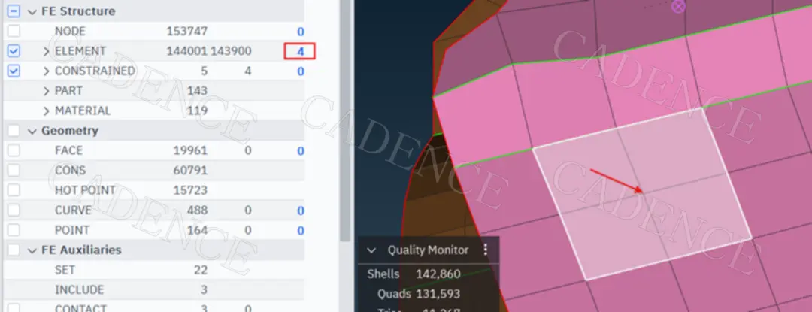This screenshot has height=312, width=812.
Task: Collapse the FE Auxiliaries section
Action: pos(32,250)
